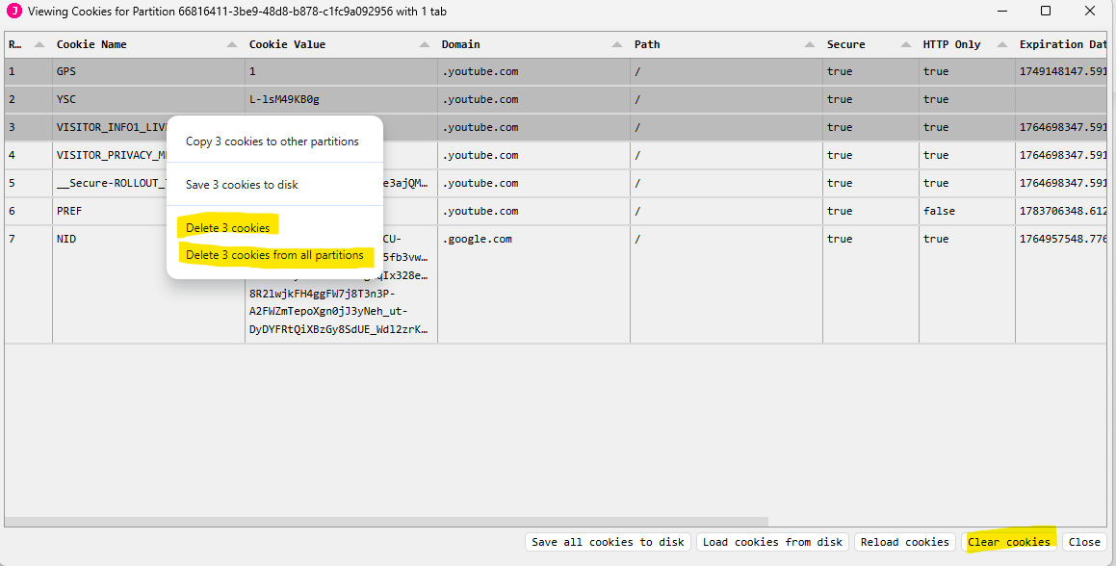Click 'Load cookies from disk' button
The height and width of the screenshot is (566, 1116).
(x=772, y=542)
